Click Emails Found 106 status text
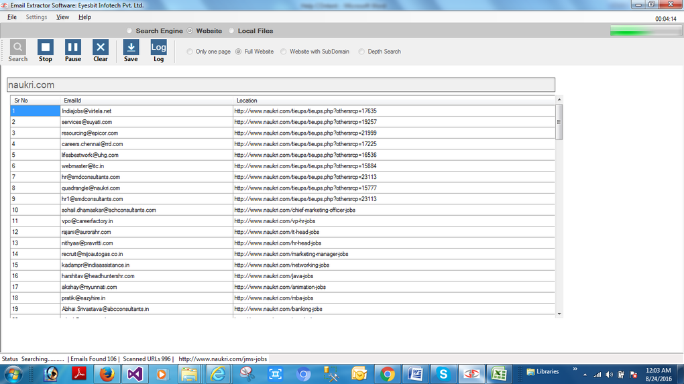 [x=93, y=359]
